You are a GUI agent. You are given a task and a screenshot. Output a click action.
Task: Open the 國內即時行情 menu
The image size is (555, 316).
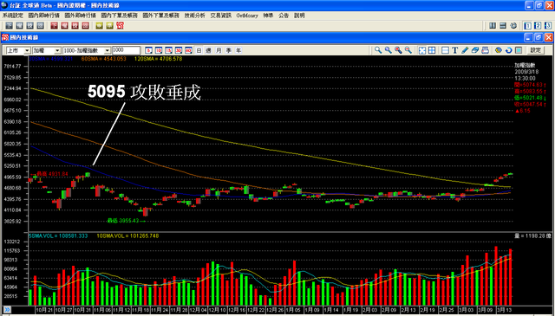tap(44, 16)
